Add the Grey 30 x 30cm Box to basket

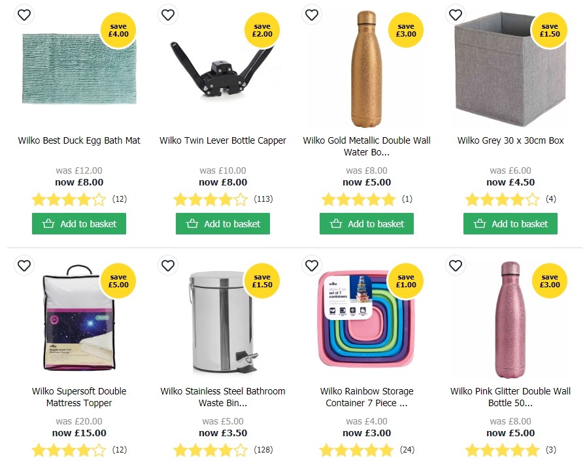tap(510, 223)
